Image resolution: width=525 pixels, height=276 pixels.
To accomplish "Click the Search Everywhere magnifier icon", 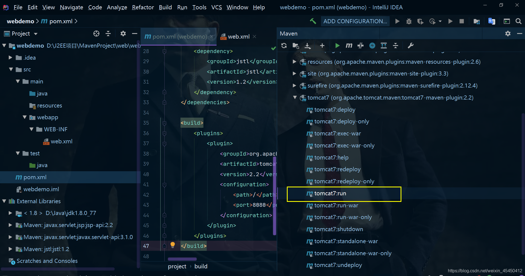I will point(518,21).
